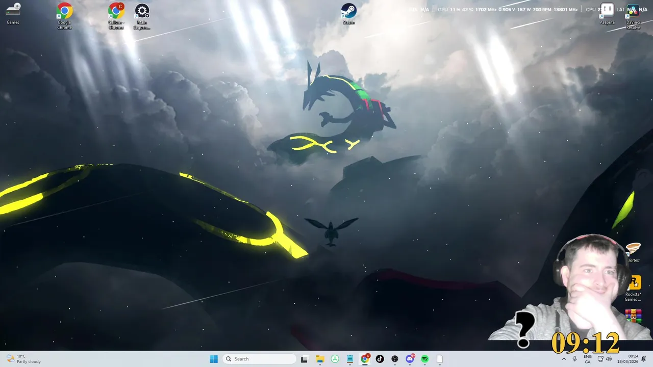Open the Google Chrome desktop shortcut
The image size is (653, 367).
[x=64, y=16]
